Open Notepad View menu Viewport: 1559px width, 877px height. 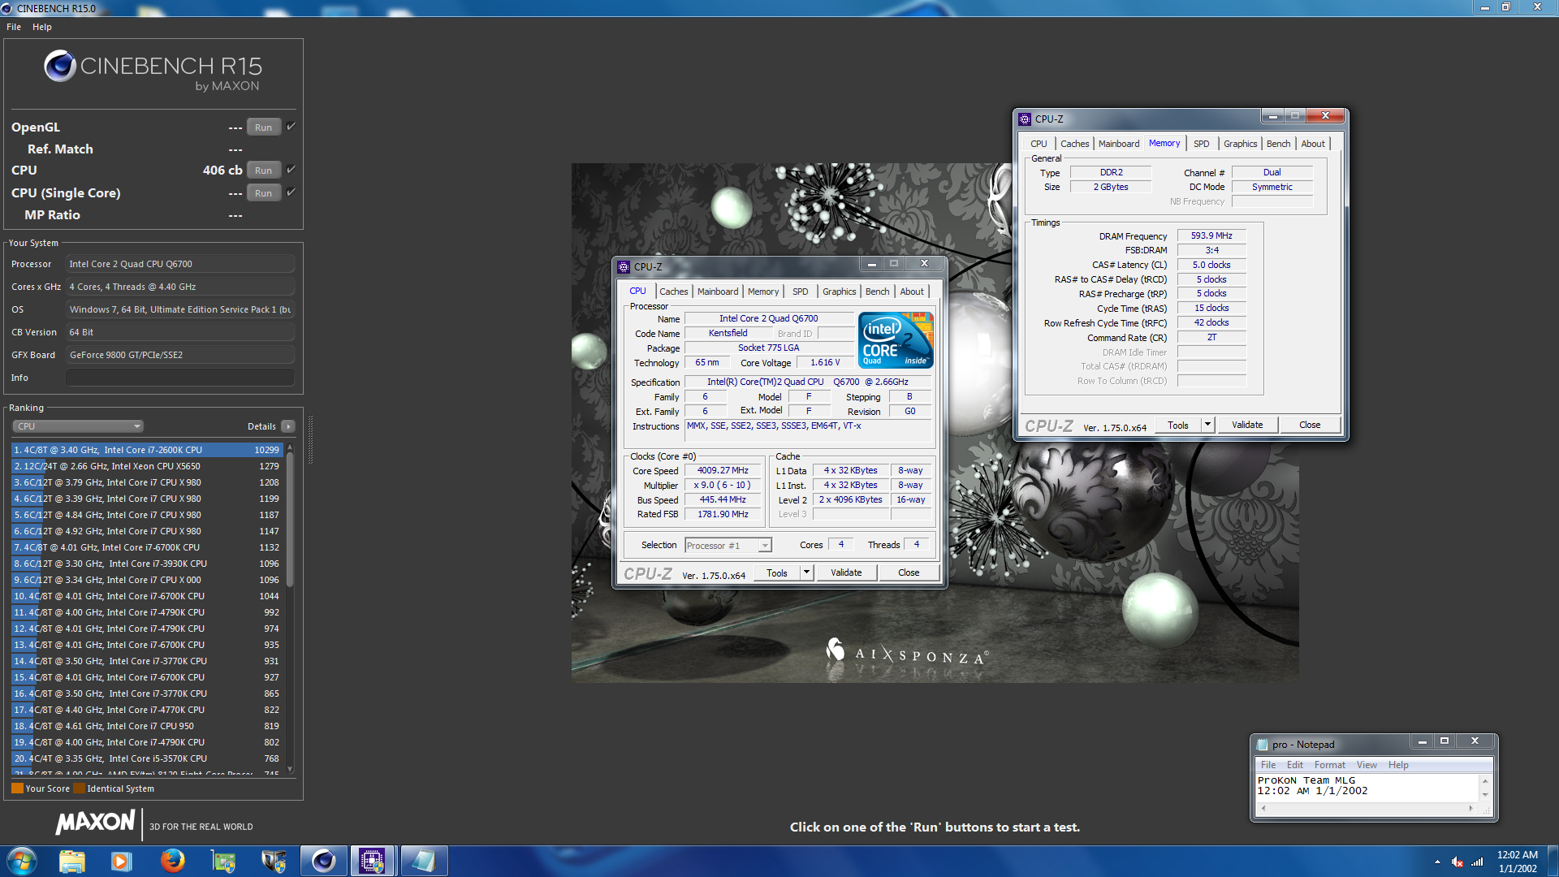(x=1367, y=765)
